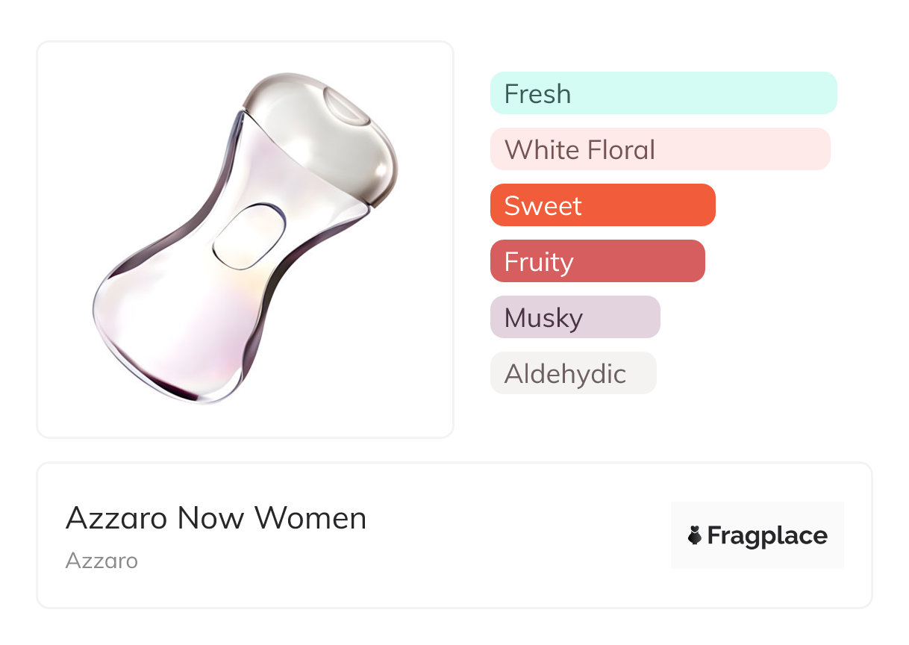Click the Aldehydic label text
The image size is (909, 645).
coord(565,374)
